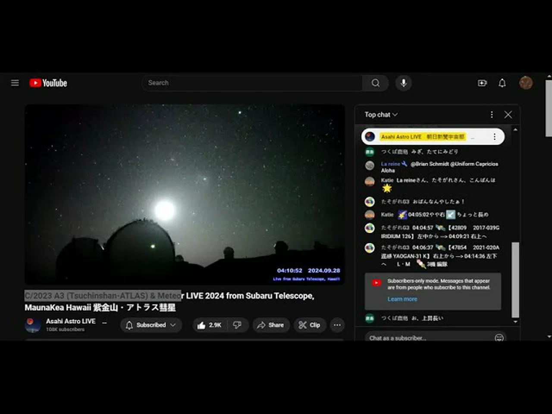The height and width of the screenshot is (414, 552).
Task: Click the Share button
Action: click(x=271, y=325)
